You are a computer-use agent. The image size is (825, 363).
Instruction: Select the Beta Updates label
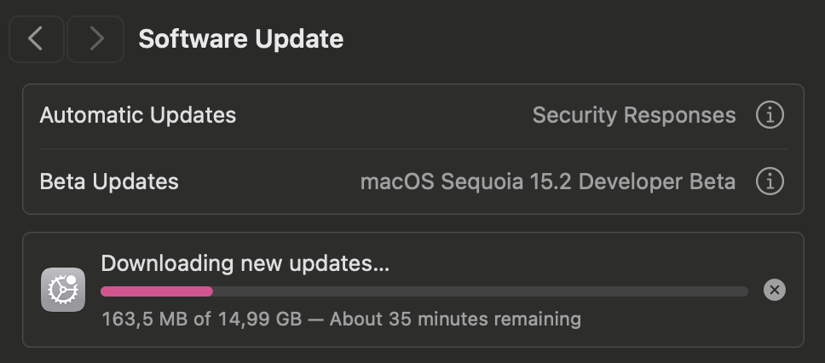point(109,181)
